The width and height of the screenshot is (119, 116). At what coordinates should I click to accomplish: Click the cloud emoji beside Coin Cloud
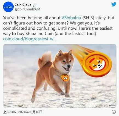coord(35,5)
